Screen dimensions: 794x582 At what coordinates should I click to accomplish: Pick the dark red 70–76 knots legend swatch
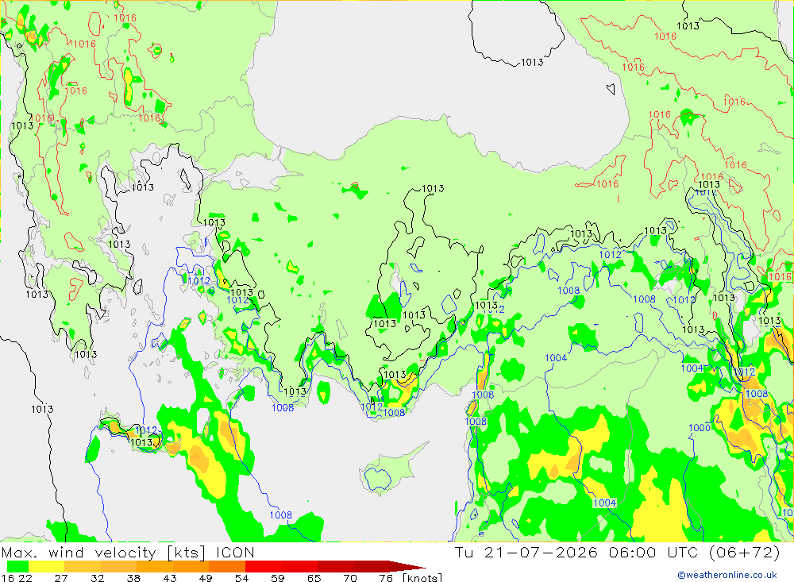tap(371, 566)
